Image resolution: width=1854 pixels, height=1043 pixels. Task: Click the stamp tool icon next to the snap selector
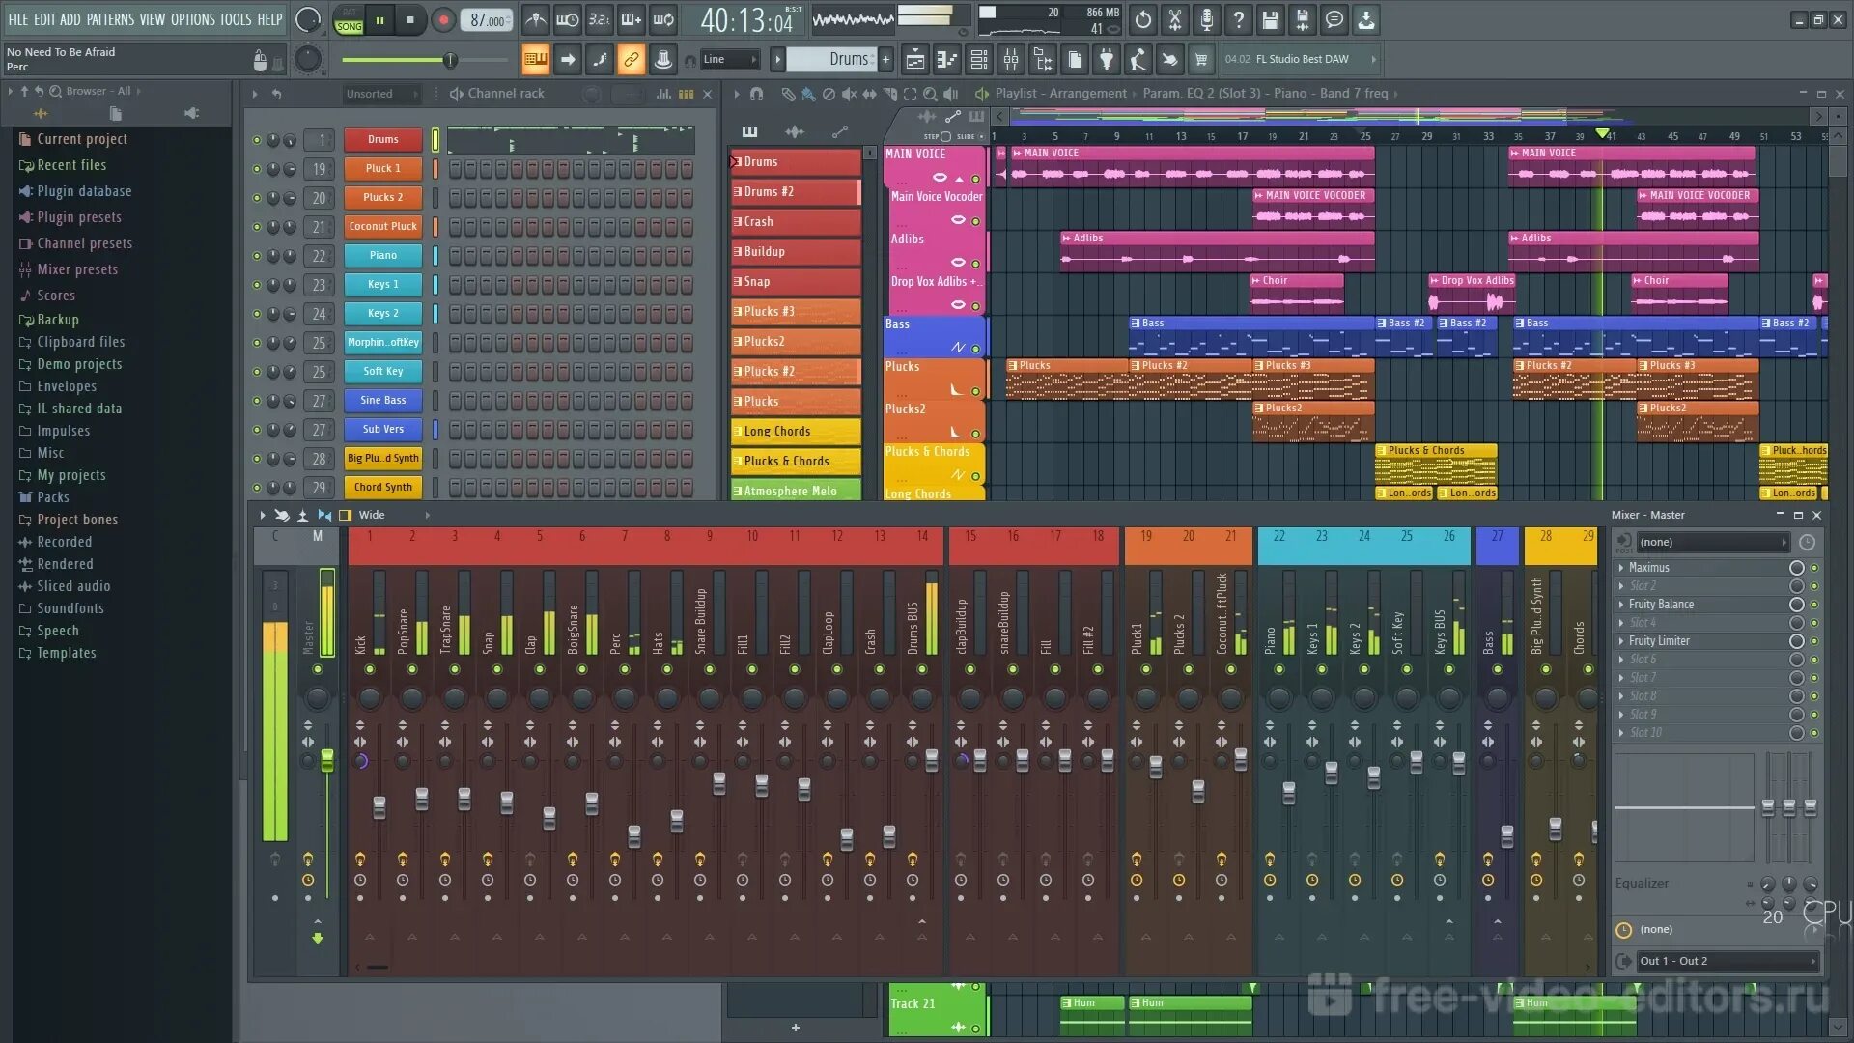(663, 60)
